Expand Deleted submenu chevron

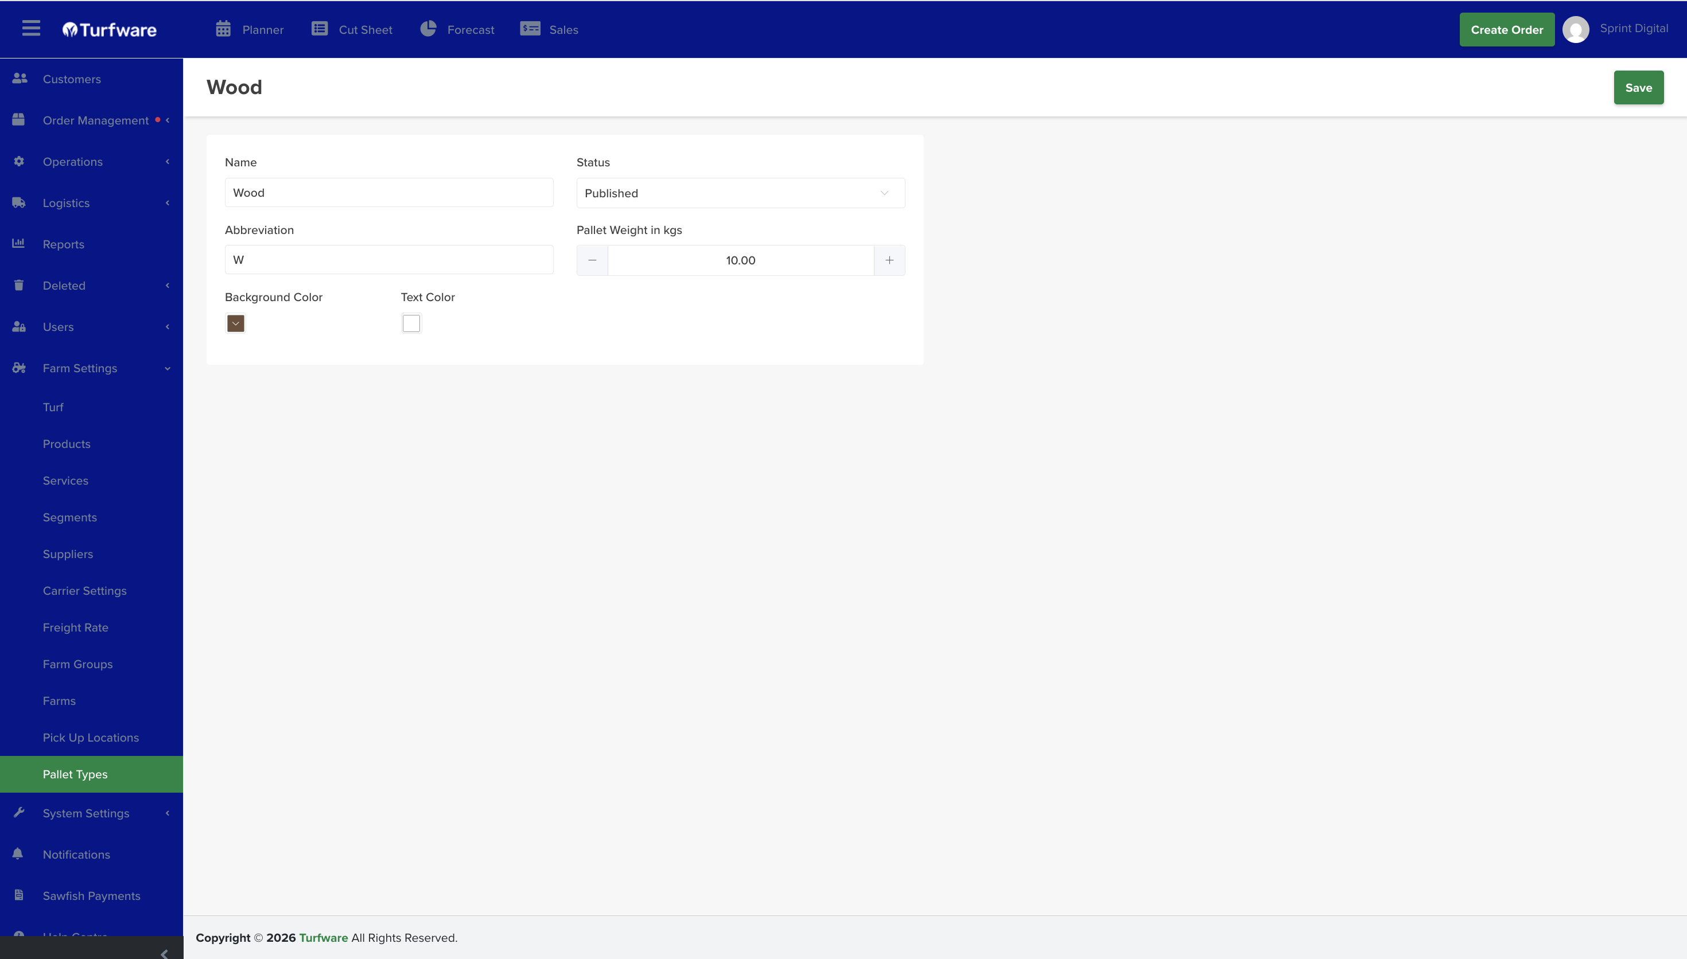click(x=168, y=285)
